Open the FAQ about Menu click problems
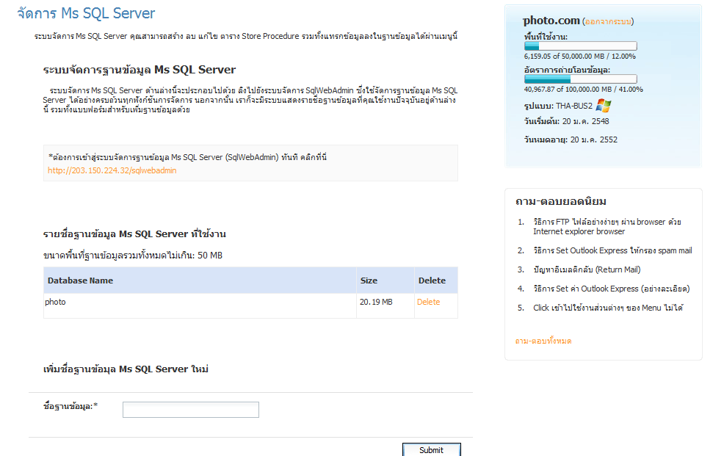The height and width of the screenshot is (456, 713). tap(608, 308)
